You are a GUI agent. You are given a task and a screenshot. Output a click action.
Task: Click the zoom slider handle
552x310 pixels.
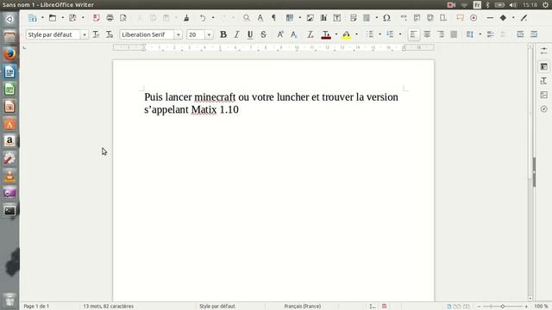503,307
